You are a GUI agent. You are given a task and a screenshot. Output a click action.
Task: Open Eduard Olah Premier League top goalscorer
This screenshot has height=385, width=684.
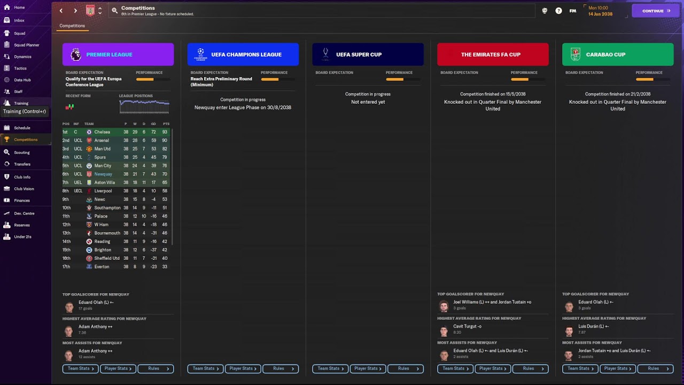(x=96, y=303)
